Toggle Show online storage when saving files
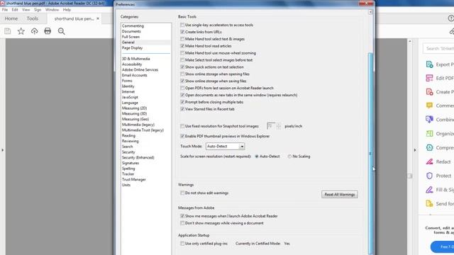This screenshot has height=255, width=454. 182,81
